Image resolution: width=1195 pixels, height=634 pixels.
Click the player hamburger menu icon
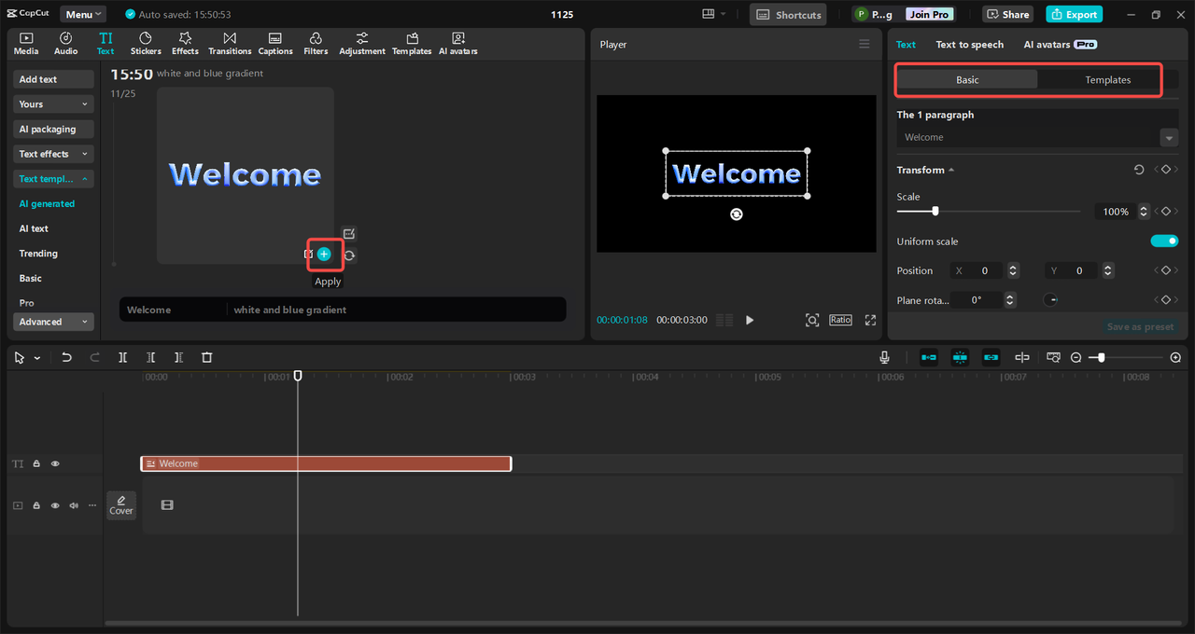(x=864, y=44)
